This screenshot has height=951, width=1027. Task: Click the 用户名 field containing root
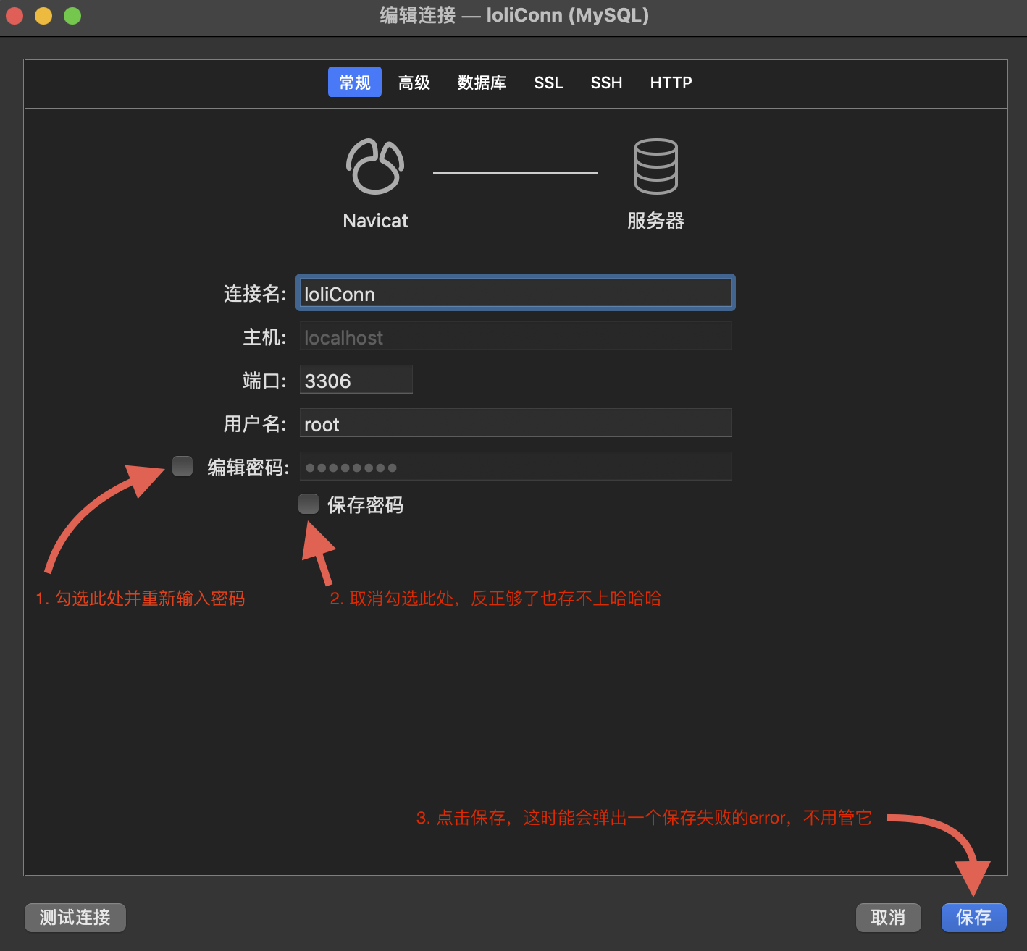(x=516, y=423)
